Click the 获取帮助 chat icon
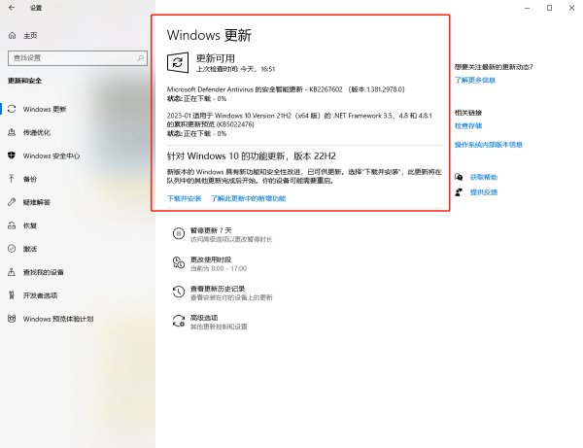This screenshot has width=583, height=448. click(x=459, y=177)
